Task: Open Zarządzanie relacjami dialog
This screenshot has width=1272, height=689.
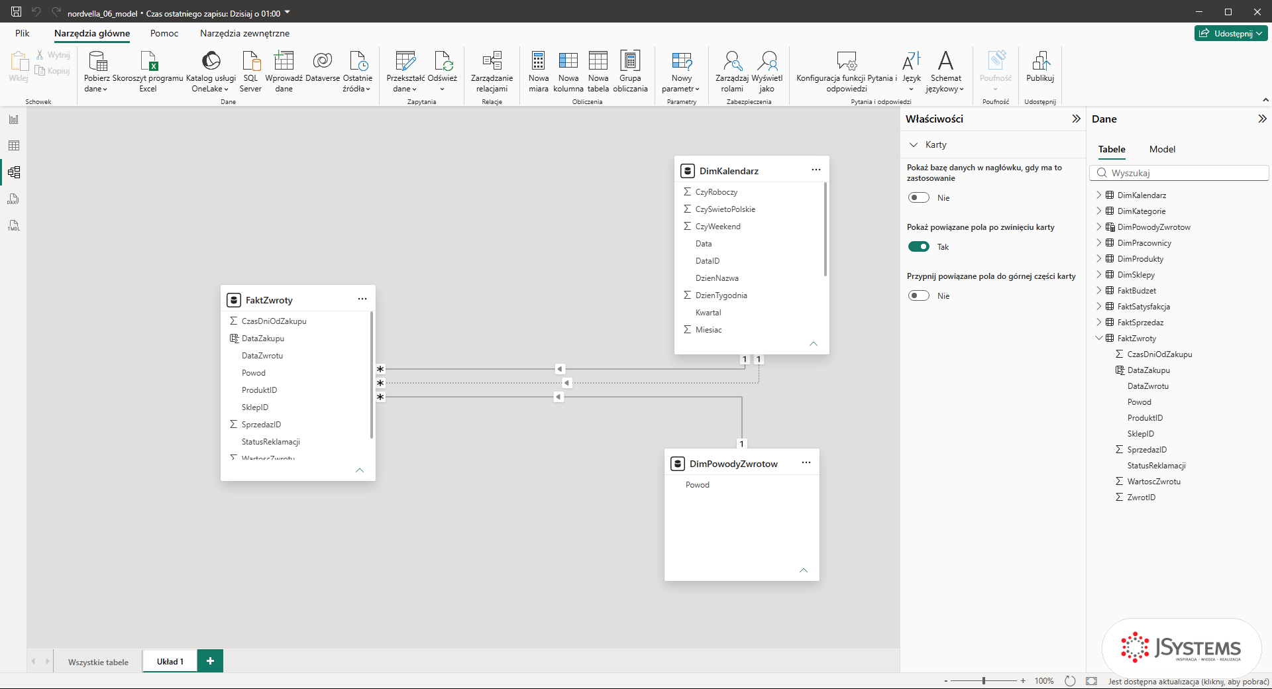Action: (x=492, y=72)
